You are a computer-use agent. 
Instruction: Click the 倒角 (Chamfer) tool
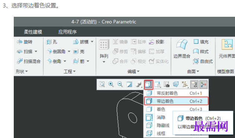54,61
